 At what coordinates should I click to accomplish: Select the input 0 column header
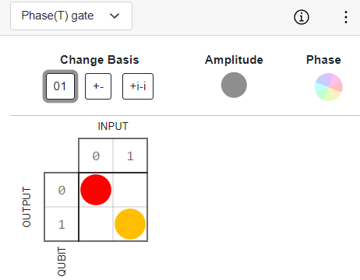point(96,156)
